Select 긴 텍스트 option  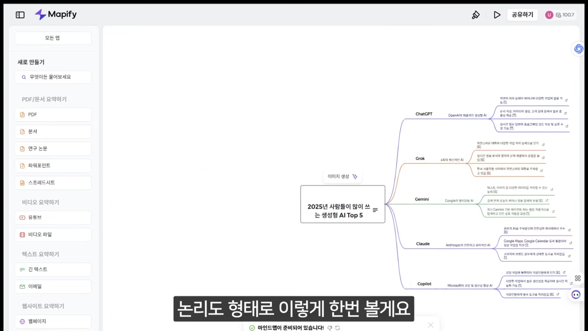[x=53, y=270]
